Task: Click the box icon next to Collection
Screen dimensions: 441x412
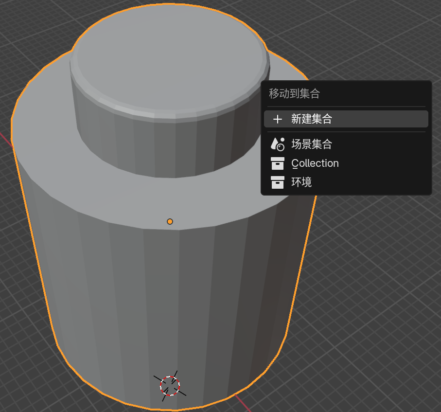Action: 278,163
